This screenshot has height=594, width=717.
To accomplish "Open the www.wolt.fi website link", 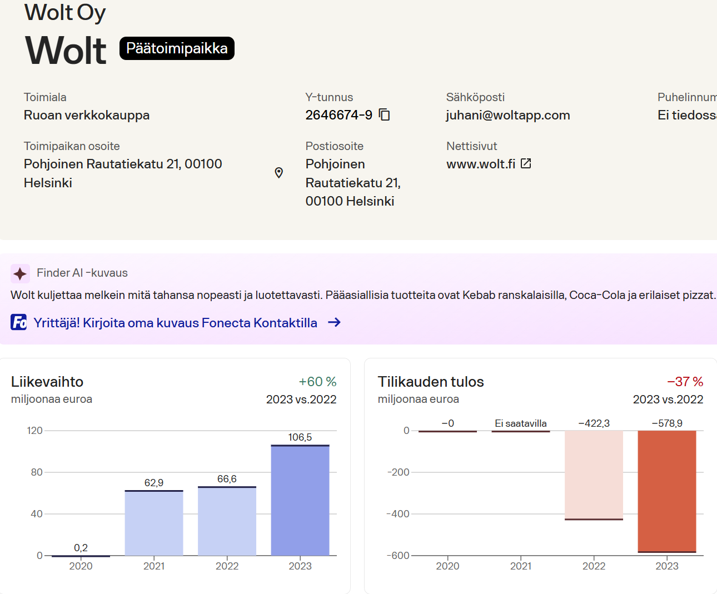I will coord(481,164).
